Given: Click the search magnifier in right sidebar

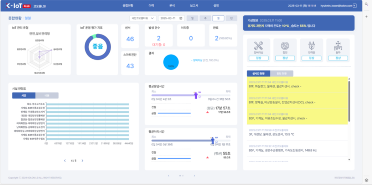Looking at the screenshot, I should pyautogui.click(x=366, y=4).
